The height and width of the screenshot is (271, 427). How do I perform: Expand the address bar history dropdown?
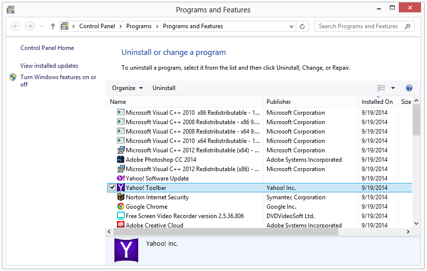(x=291, y=26)
